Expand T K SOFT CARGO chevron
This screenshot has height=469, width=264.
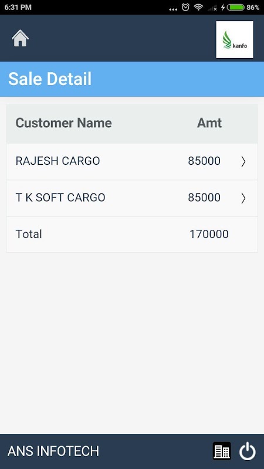click(x=243, y=198)
